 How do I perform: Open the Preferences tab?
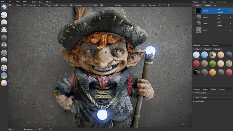click(x=222, y=2)
